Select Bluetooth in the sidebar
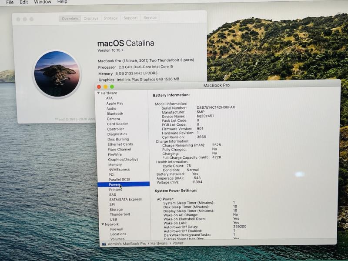 coord(115,114)
